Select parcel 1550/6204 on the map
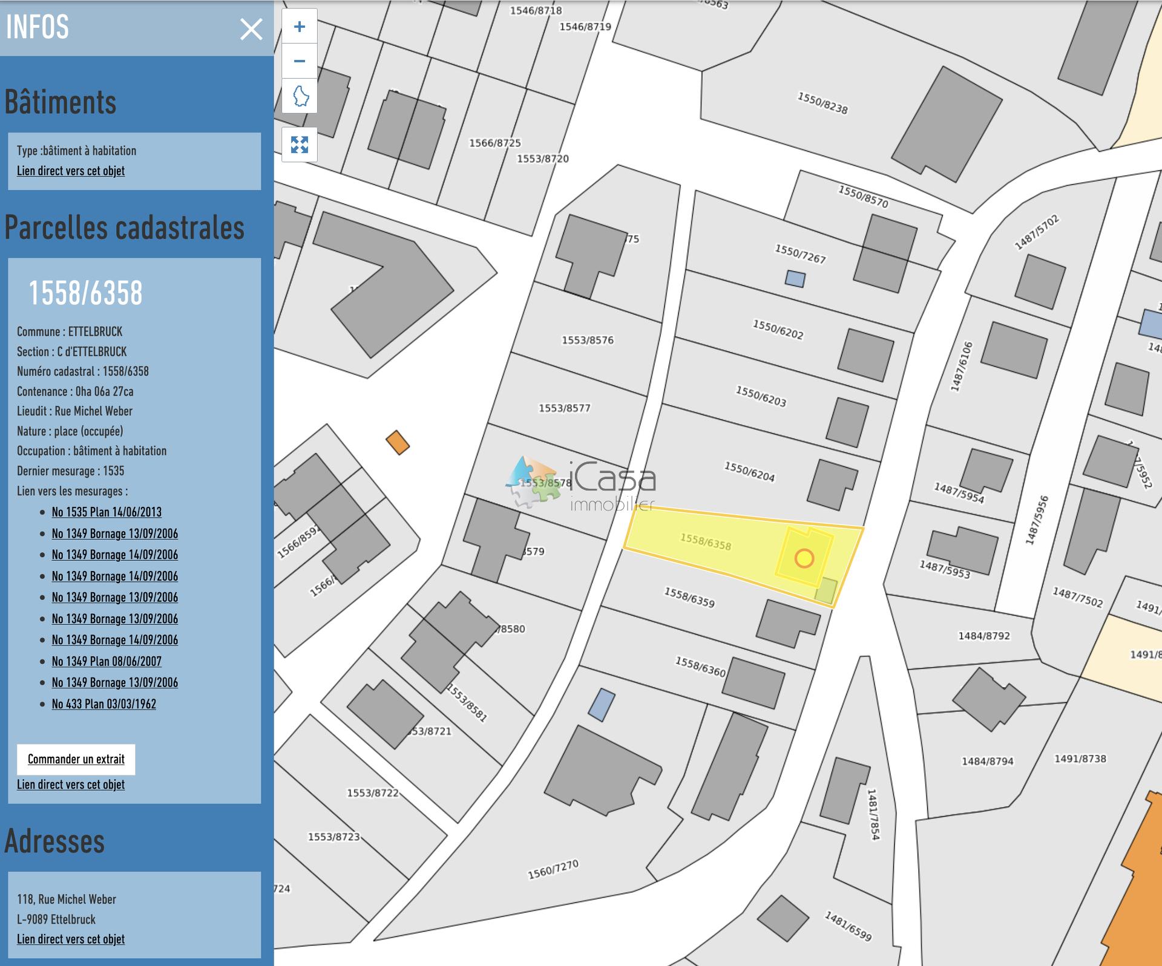Viewport: 1162px width, 966px height. 749,472
